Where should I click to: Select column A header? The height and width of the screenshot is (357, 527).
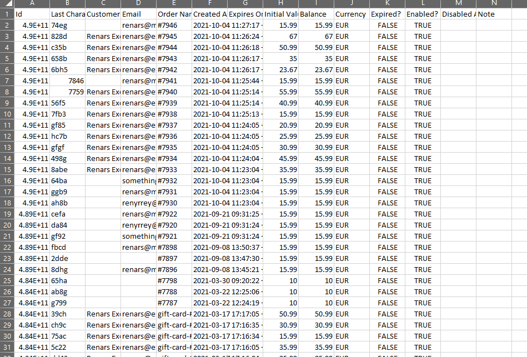31,3
